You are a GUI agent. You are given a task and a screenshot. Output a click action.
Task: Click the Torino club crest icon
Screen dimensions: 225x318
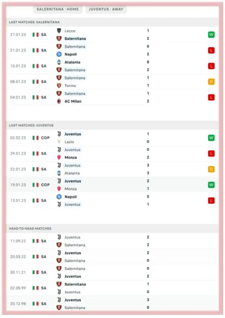pyautogui.click(x=59, y=85)
